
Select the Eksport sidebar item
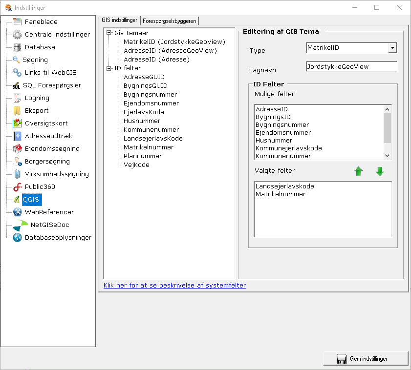[x=38, y=110]
